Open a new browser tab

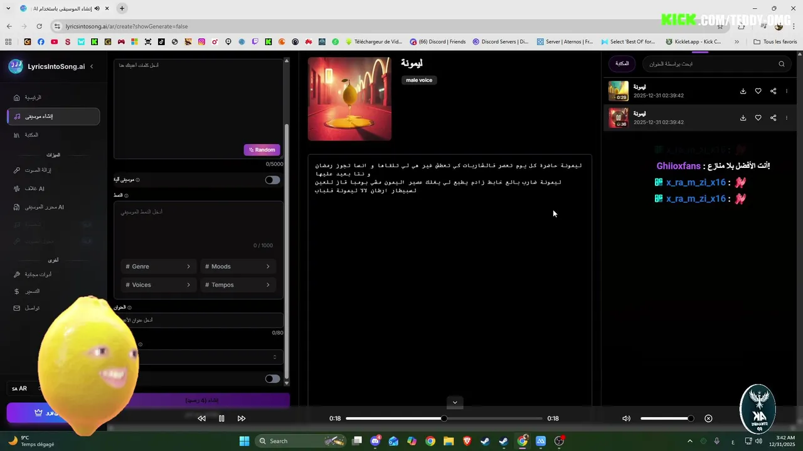tap(122, 8)
